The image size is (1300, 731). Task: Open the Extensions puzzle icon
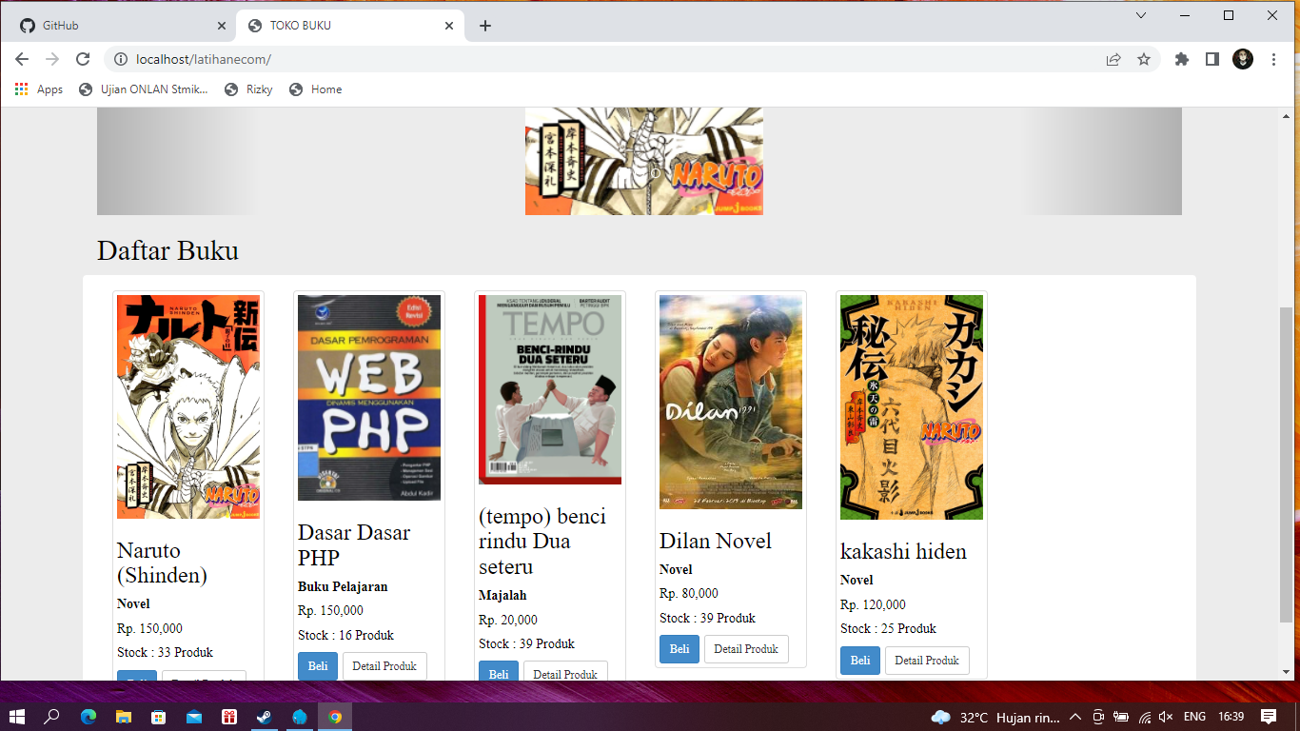[x=1182, y=59]
